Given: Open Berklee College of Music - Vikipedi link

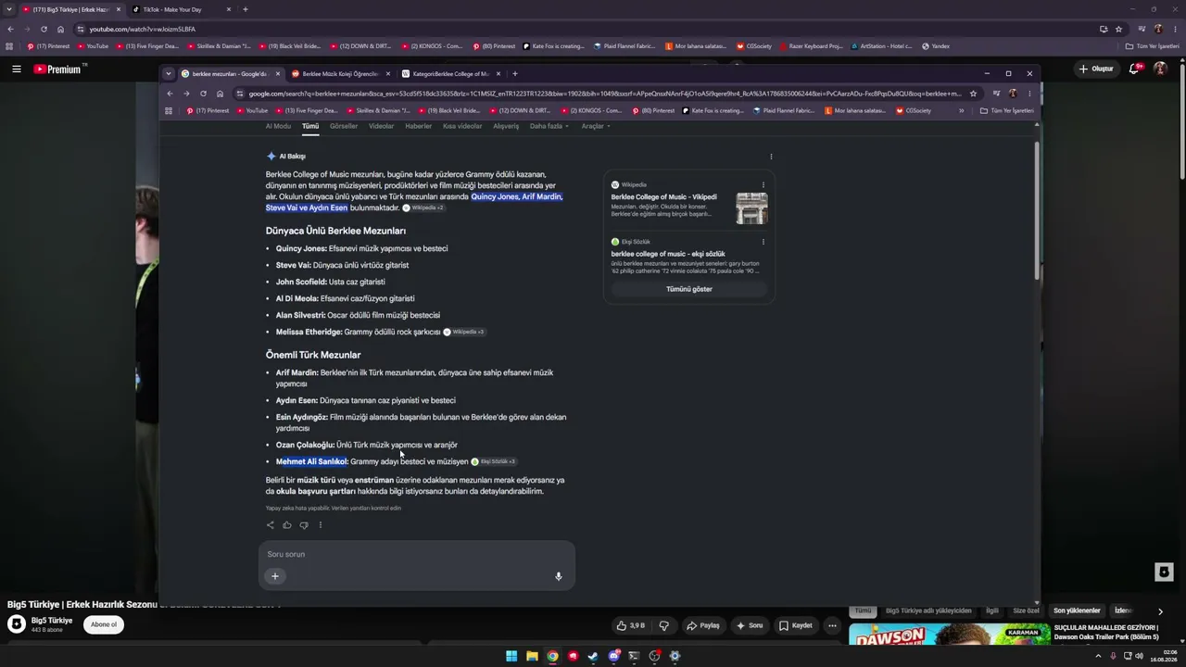Looking at the screenshot, I should [663, 197].
